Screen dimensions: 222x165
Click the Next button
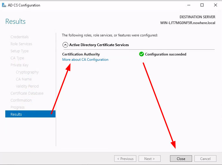pyautogui.click(x=149, y=159)
